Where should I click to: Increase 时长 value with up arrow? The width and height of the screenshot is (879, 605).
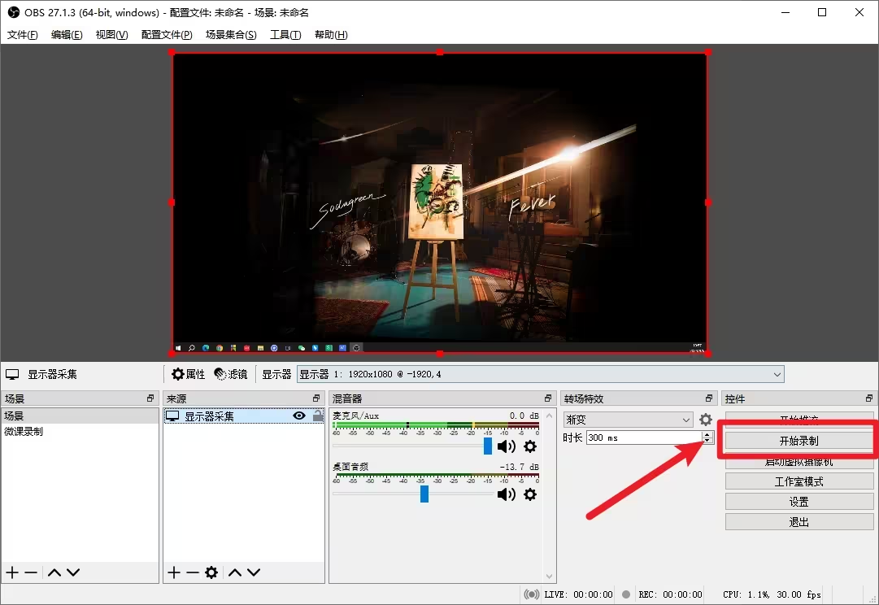click(x=707, y=434)
